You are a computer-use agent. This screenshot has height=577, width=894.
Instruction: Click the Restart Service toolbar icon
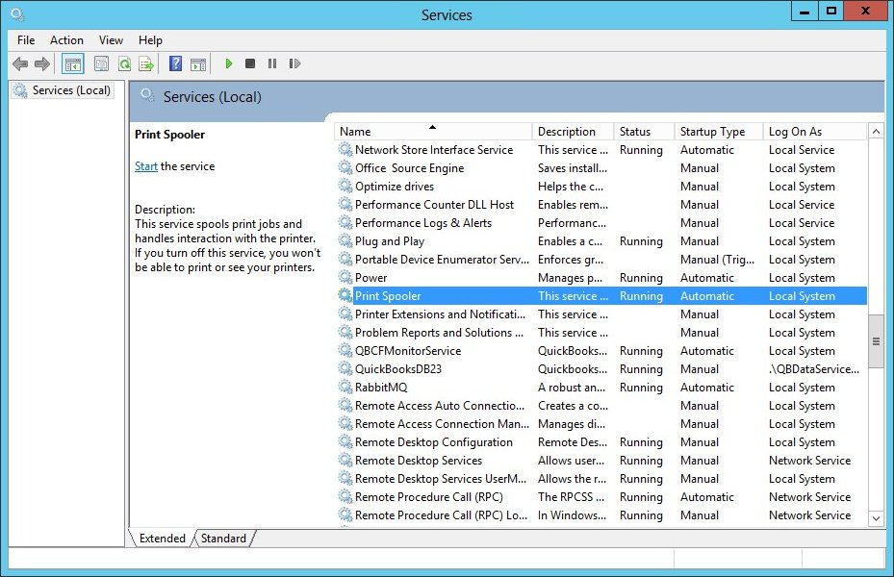[295, 63]
